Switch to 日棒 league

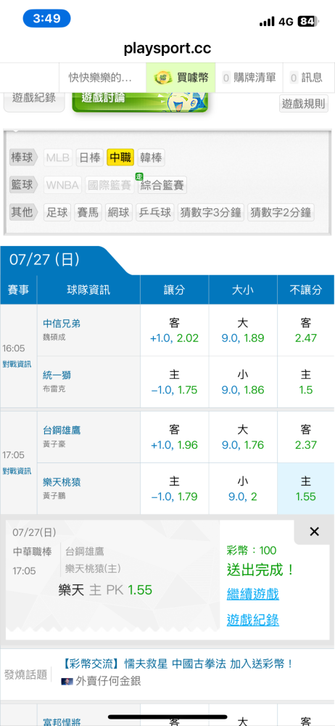(x=89, y=158)
